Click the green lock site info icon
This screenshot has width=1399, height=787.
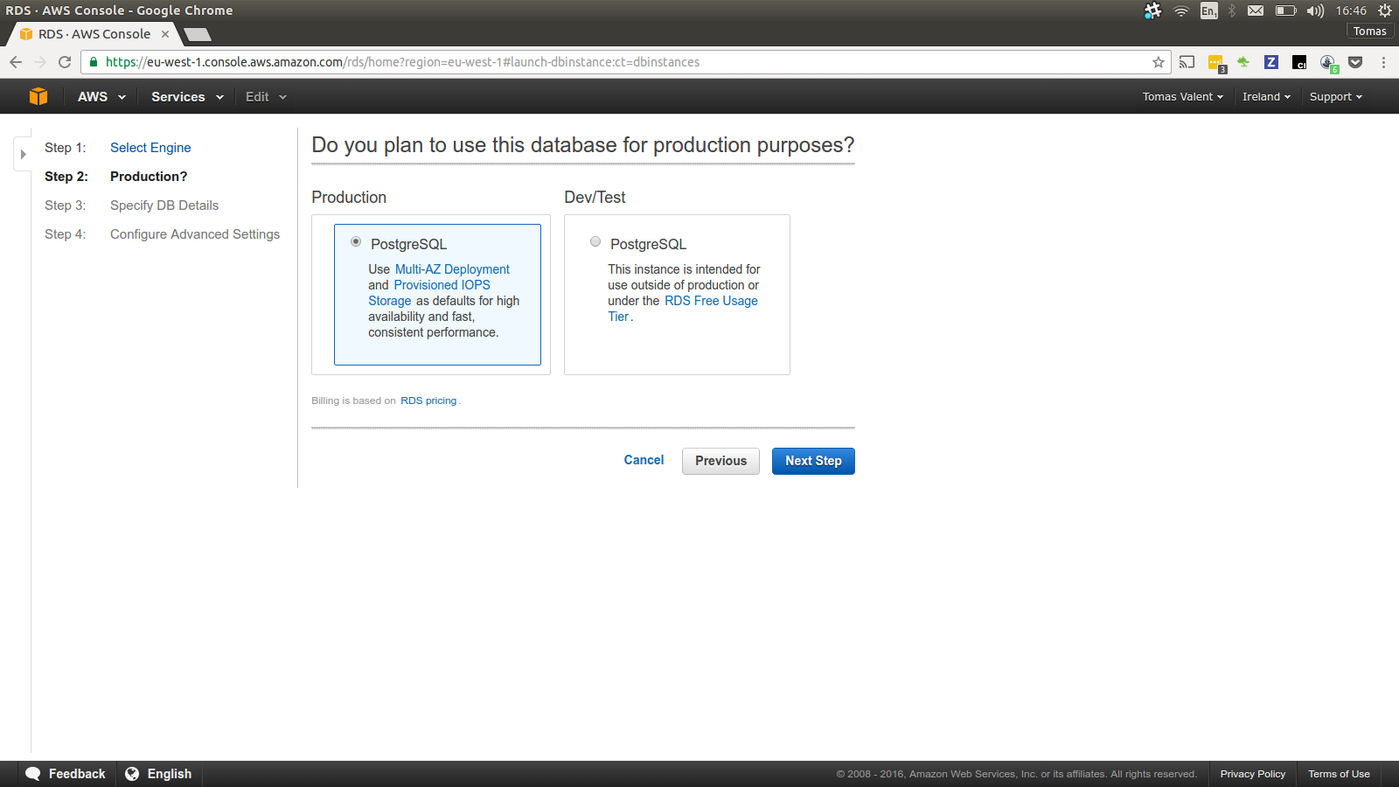[x=94, y=62]
